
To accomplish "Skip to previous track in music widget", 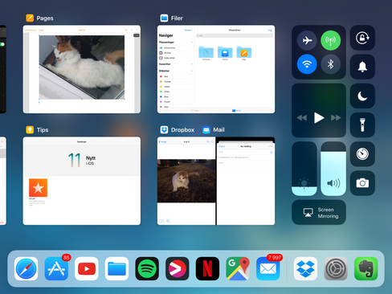I will [x=302, y=118].
